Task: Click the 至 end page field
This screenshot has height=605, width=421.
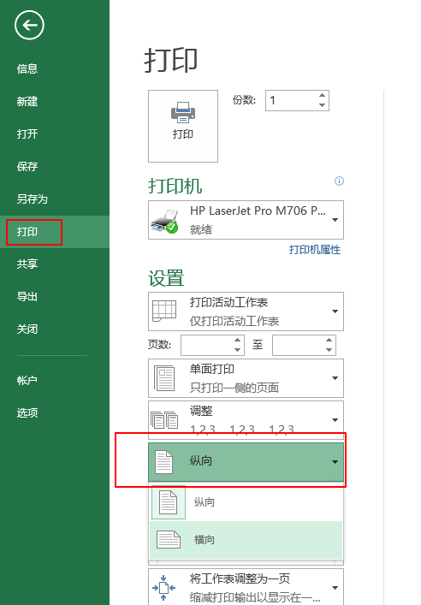Action: tap(298, 345)
